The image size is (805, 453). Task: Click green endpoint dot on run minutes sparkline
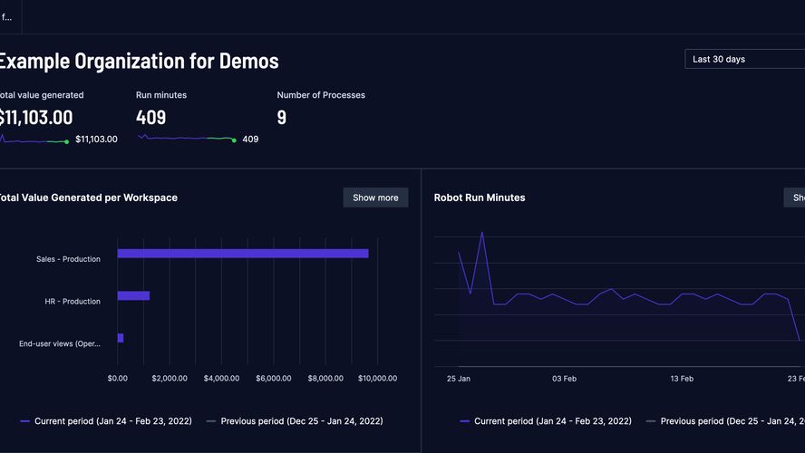point(234,140)
